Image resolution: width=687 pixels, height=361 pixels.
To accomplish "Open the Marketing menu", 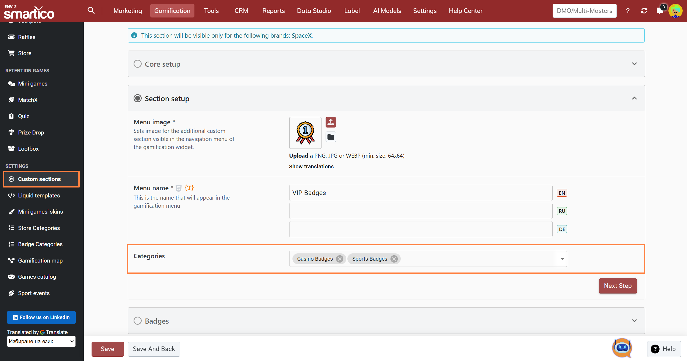I will tap(128, 11).
